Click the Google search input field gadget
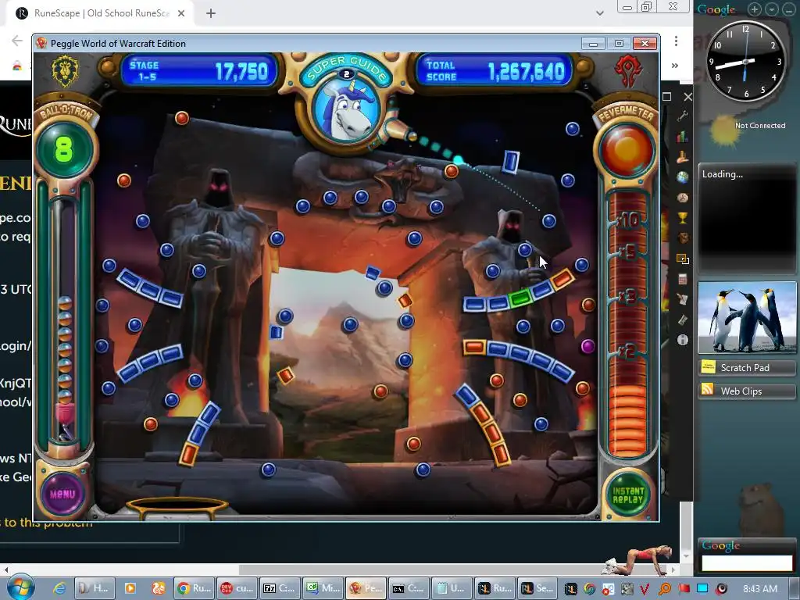The width and height of the screenshot is (800, 600). 747,562
